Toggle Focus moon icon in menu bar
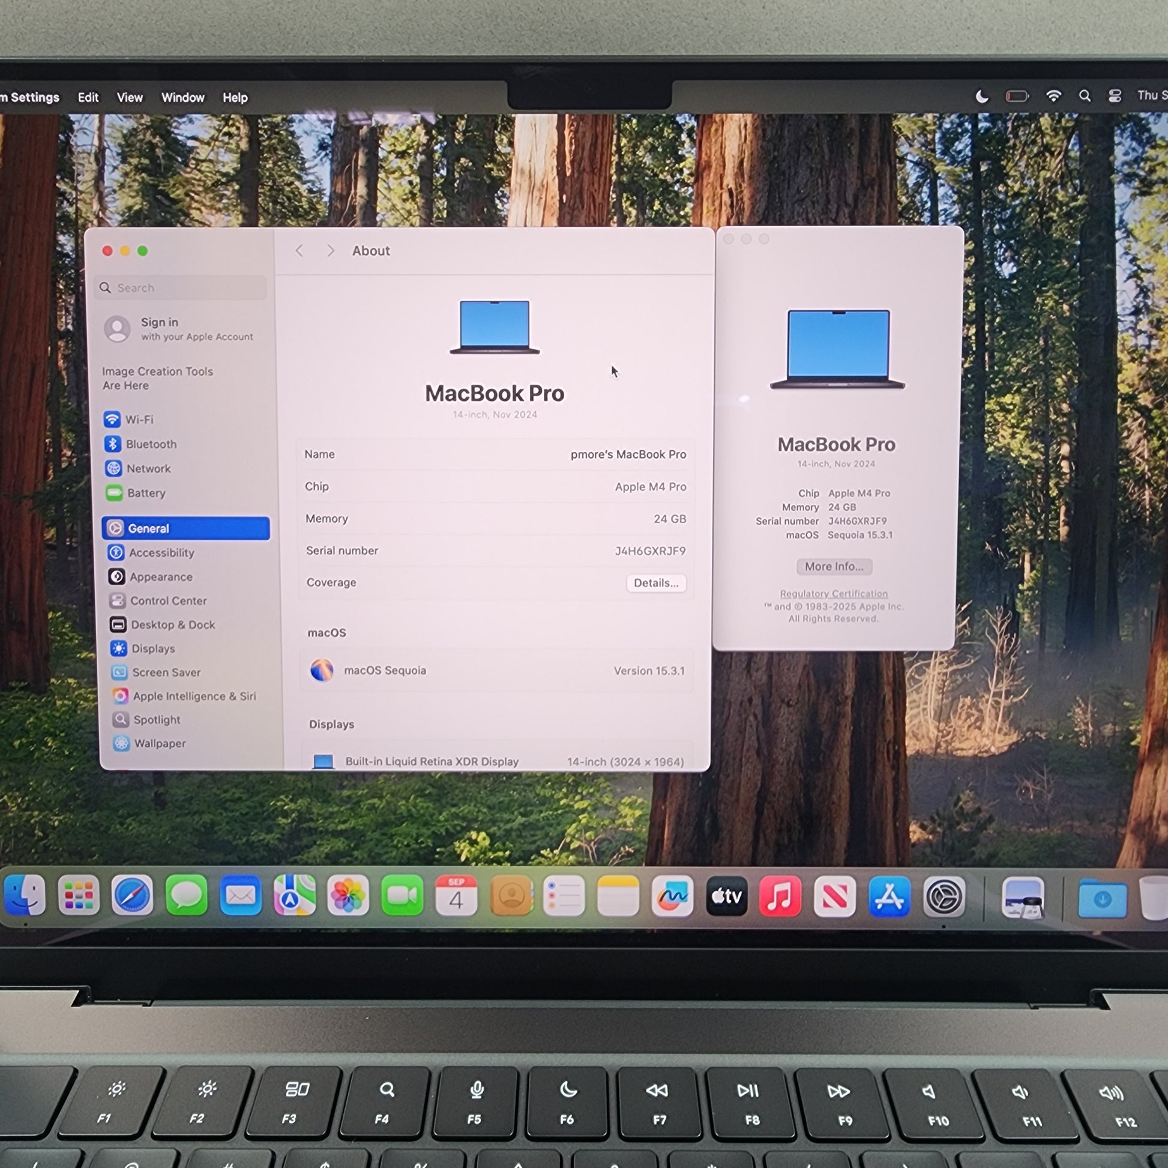This screenshot has width=1168, height=1168. pyautogui.click(x=983, y=96)
